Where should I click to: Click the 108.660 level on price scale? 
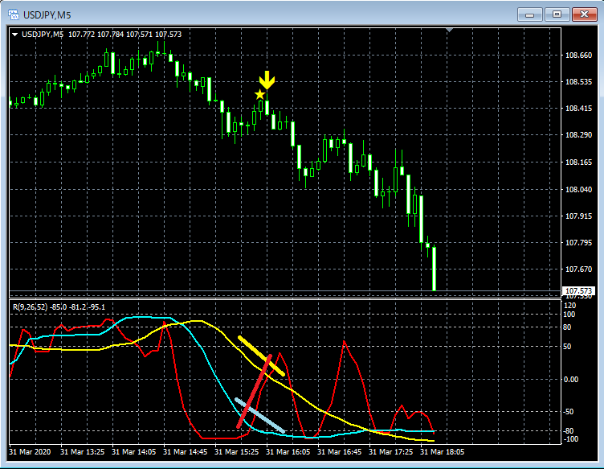[x=579, y=56]
